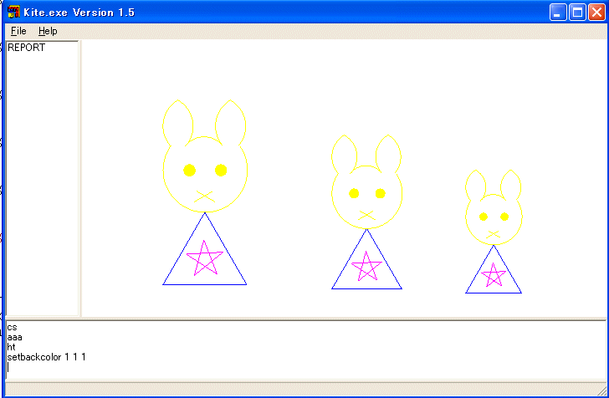Close the Kite.exe window
609x398 pixels.
[596, 13]
